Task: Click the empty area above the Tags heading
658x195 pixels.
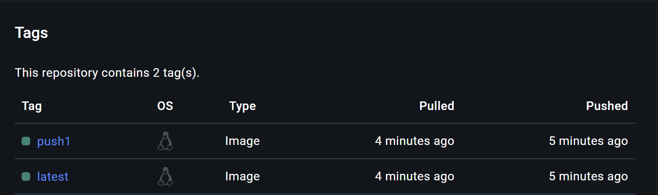Action: pyautogui.click(x=328, y=12)
